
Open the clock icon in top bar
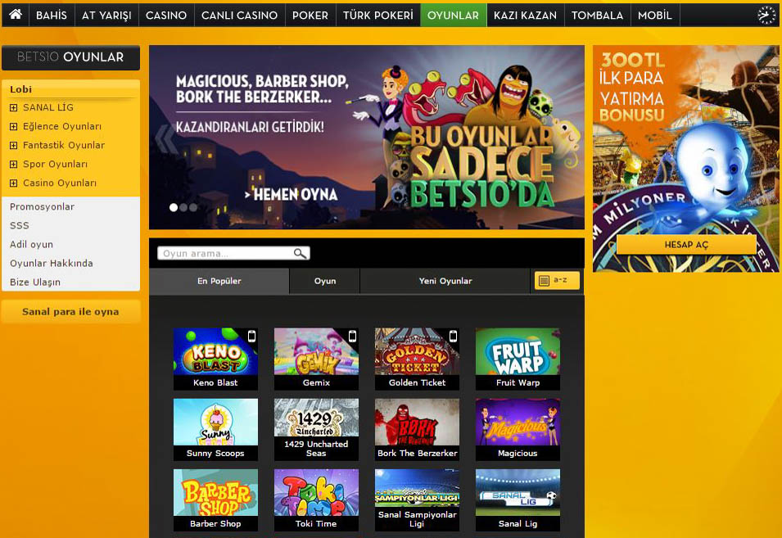[766, 16]
